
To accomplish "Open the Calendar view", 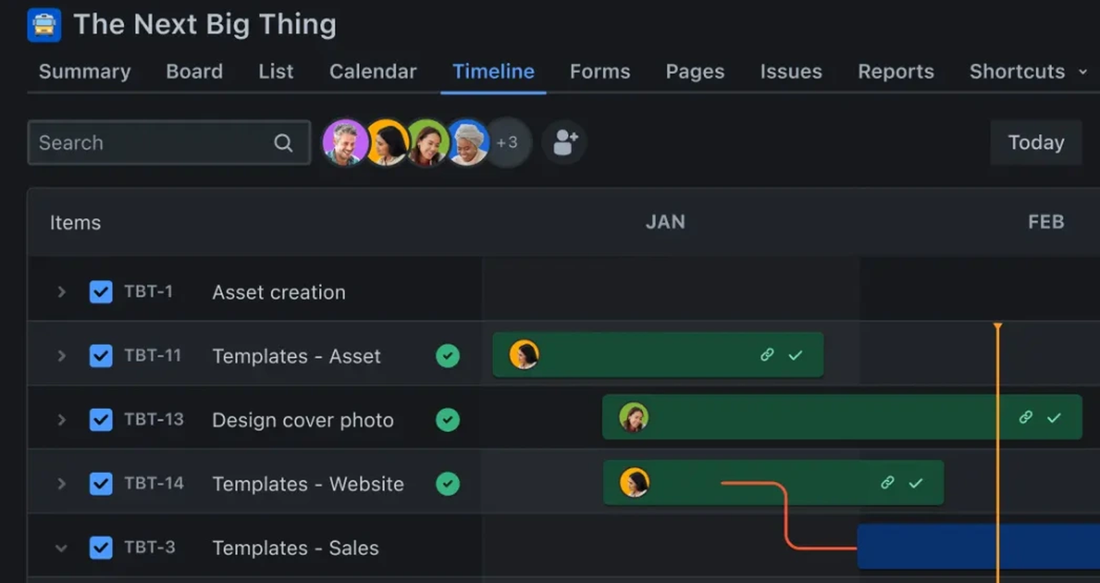I will (373, 71).
